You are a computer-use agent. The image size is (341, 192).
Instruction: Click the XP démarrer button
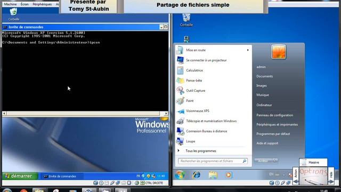tap(20, 176)
